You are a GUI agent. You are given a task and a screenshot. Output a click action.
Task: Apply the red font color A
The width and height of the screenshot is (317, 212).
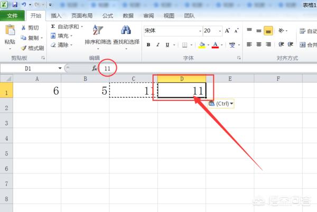point(216,45)
